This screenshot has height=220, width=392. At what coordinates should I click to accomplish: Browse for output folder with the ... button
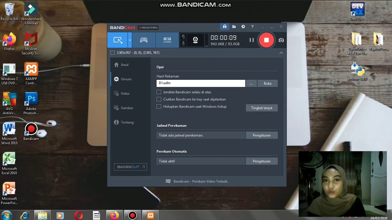tap(251, 83)
